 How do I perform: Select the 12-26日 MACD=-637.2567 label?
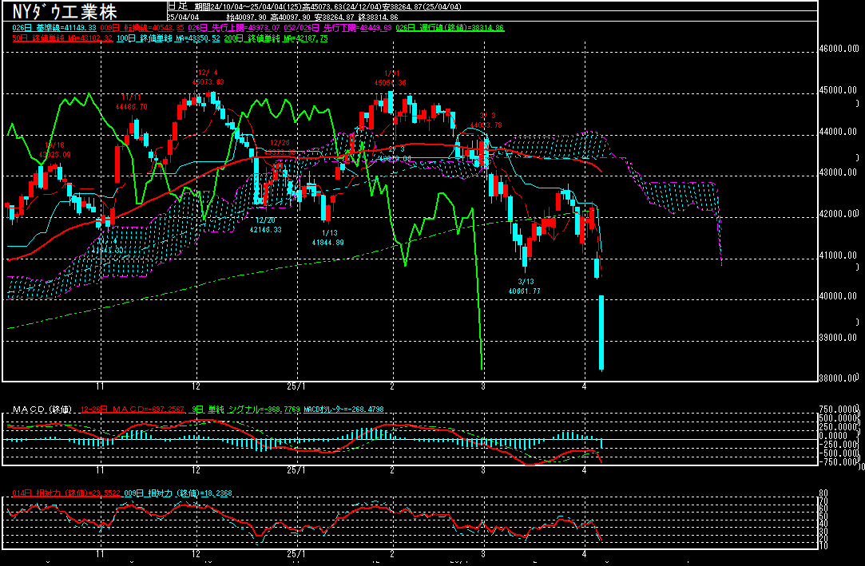[x=133, y=410]
